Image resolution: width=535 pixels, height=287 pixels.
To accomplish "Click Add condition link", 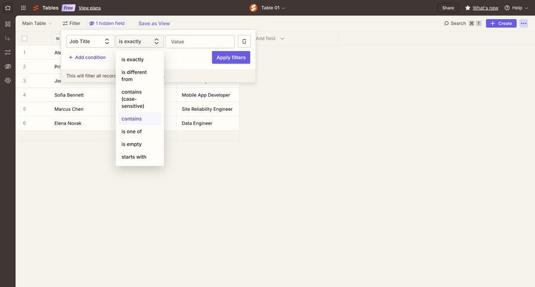I will [x=87, y=58].
